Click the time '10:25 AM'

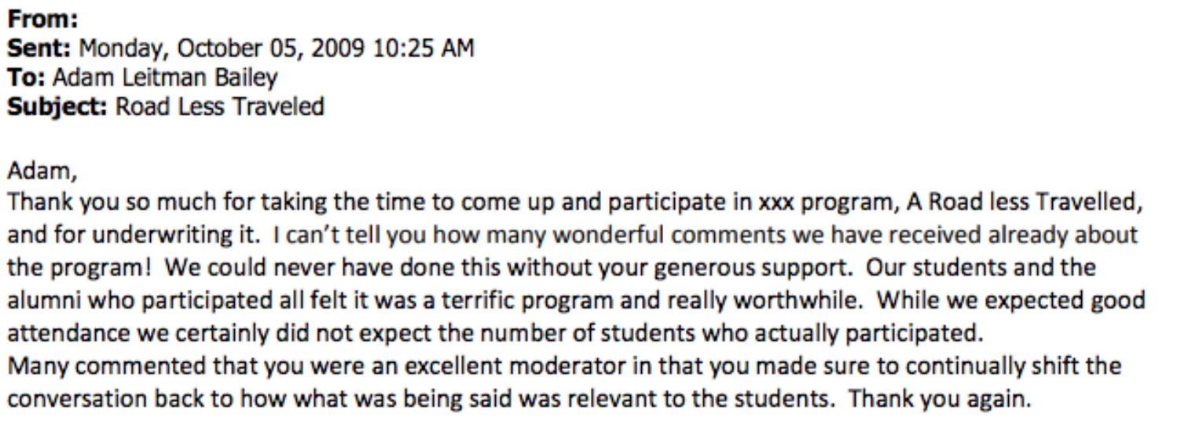click(x=423, y=49)
